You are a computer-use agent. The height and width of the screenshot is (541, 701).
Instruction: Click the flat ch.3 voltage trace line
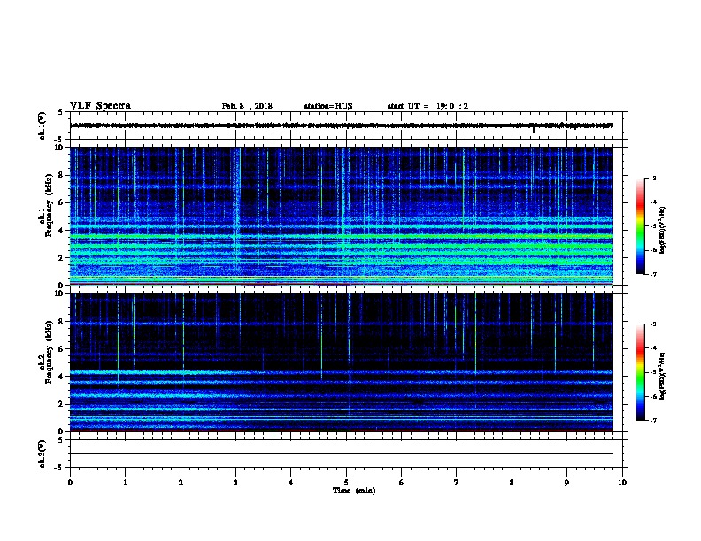click(342, 454)
